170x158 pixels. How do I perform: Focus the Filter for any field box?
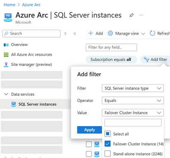[111, 47]
